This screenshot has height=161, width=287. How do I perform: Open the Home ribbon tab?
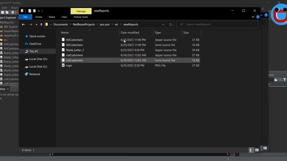pos(39,17)
